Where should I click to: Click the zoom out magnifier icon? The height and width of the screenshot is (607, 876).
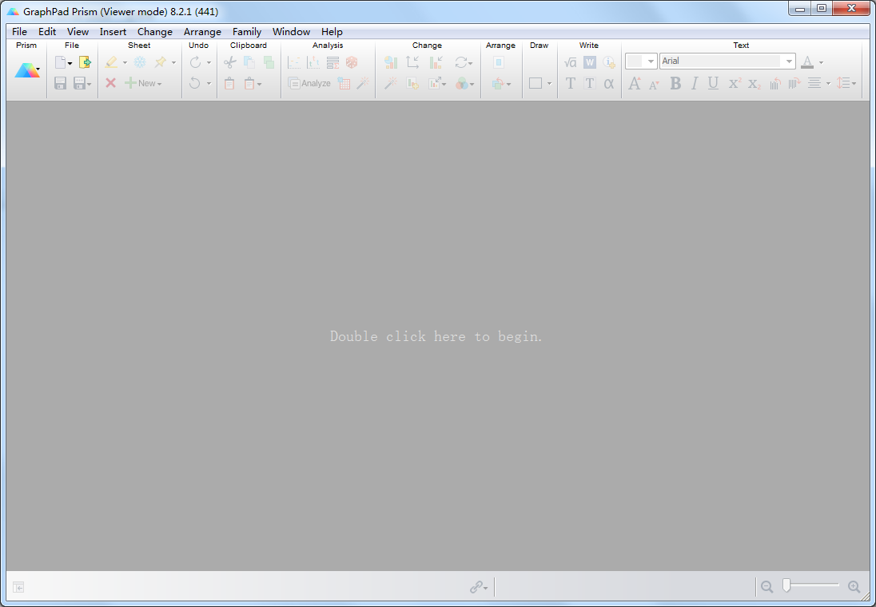point(766,587)
